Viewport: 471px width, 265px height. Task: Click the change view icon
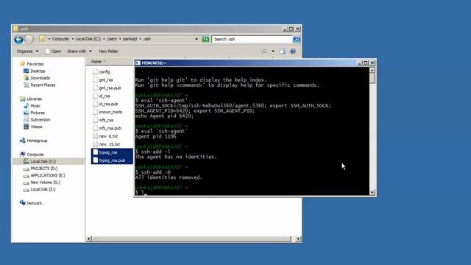(x=264, y=52)
